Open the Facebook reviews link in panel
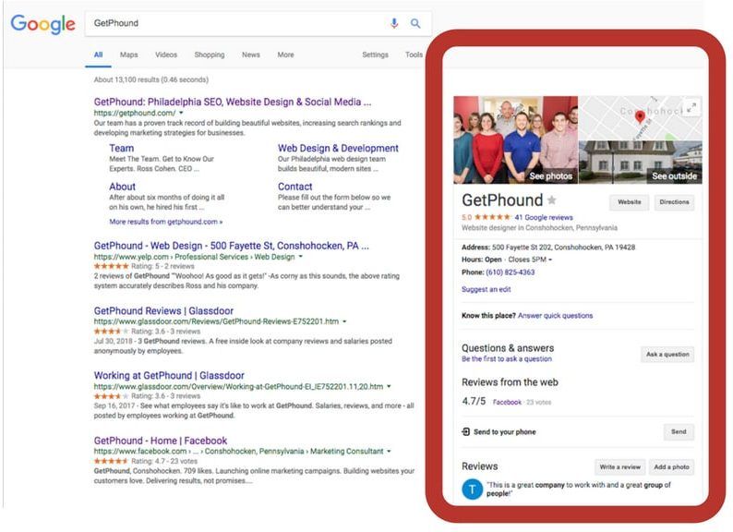This screenshot has width=733, height=532. click(507, 403)
